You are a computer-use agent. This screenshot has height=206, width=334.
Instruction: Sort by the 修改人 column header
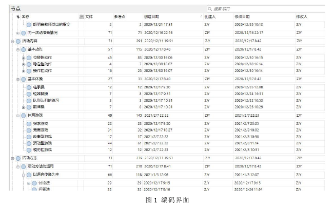[x=302, y=16]
